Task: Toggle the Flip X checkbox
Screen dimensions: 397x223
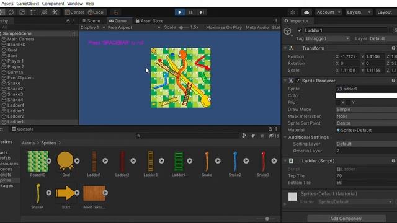Action: pos(338,102)
